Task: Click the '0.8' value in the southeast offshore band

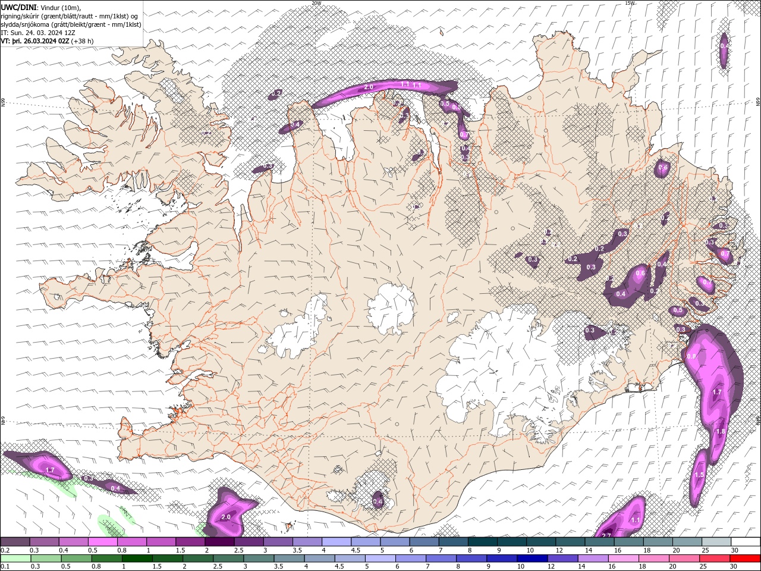Action: point(691,356)
